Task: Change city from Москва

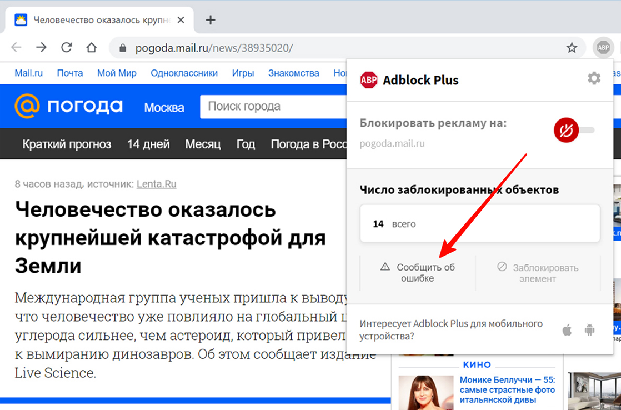Action: point(164,107)
